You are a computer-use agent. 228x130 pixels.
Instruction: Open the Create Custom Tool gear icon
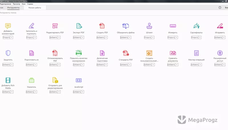tap(149, 53)
